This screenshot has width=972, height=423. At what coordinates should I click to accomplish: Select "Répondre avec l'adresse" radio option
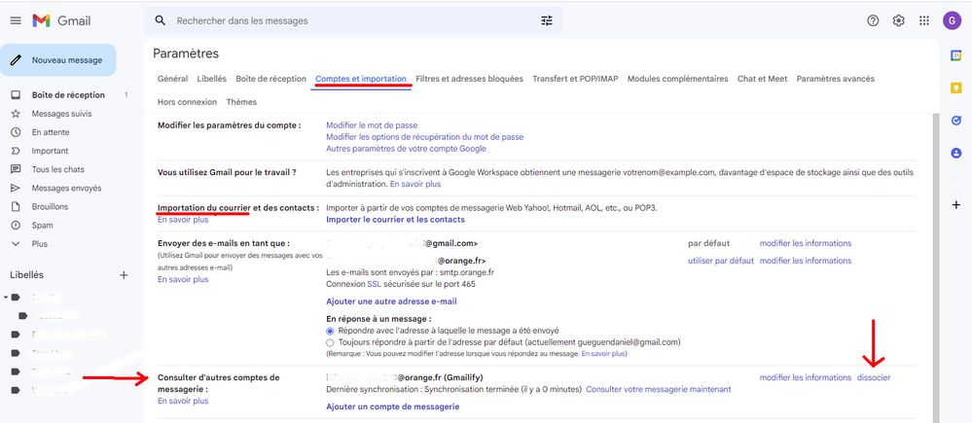331,331
